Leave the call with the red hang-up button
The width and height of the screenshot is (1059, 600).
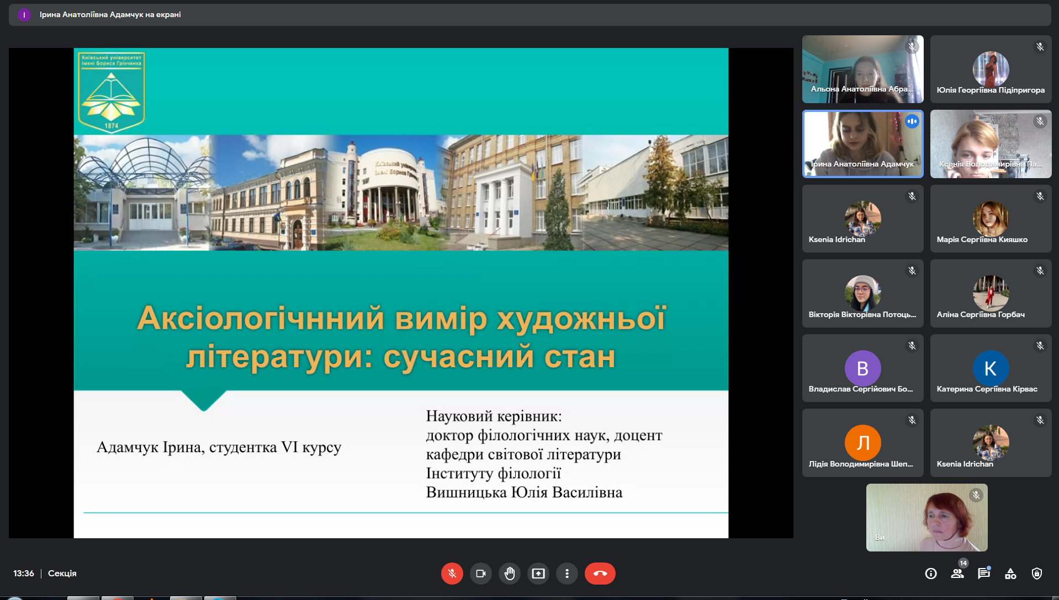tap(600, 574)
